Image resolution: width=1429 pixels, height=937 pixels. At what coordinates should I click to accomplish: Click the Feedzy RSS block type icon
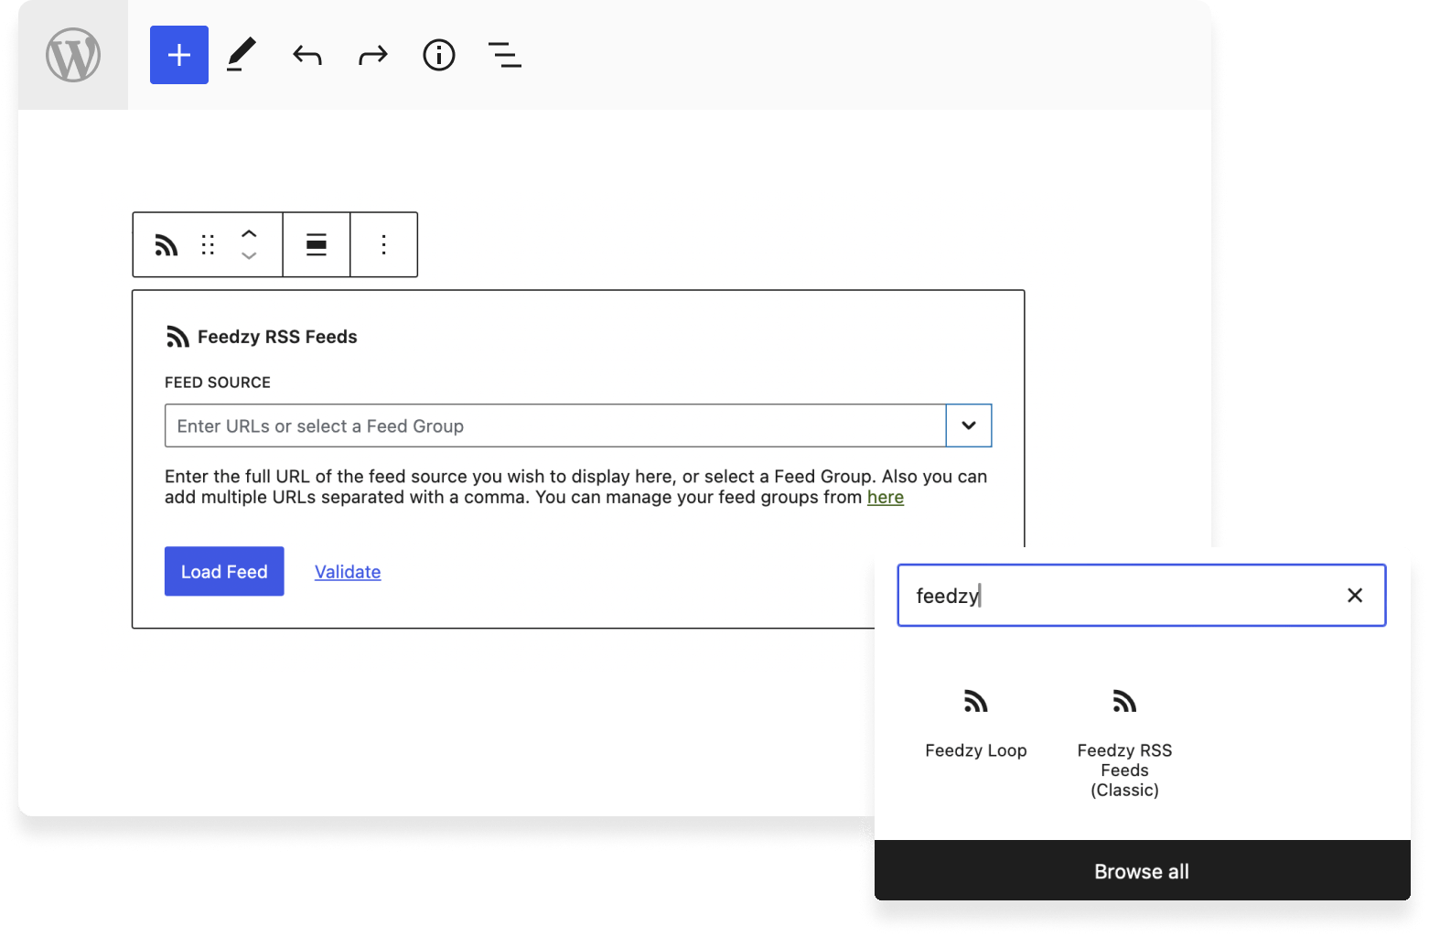[x=167, y=244]
